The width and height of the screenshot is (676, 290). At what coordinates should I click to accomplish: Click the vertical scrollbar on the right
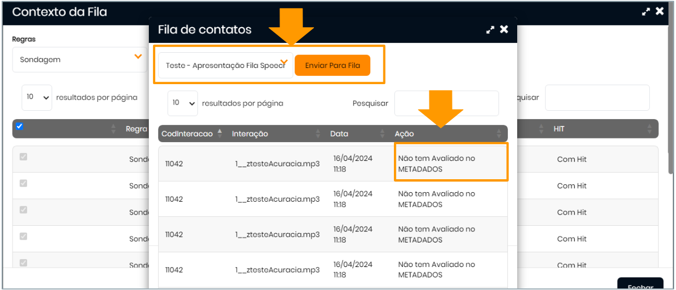point(670,105)
